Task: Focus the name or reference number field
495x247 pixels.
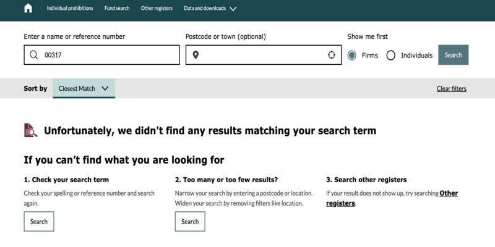Action: click(x=101, y=55)
